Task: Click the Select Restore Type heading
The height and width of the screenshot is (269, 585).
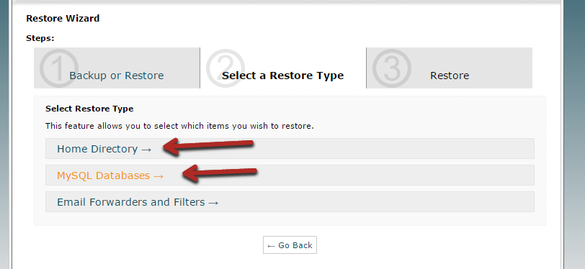Action: point(89,109)
